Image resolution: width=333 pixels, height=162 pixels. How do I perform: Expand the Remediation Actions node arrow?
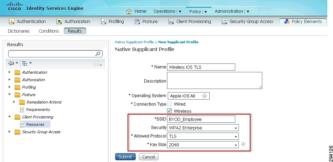14,102
